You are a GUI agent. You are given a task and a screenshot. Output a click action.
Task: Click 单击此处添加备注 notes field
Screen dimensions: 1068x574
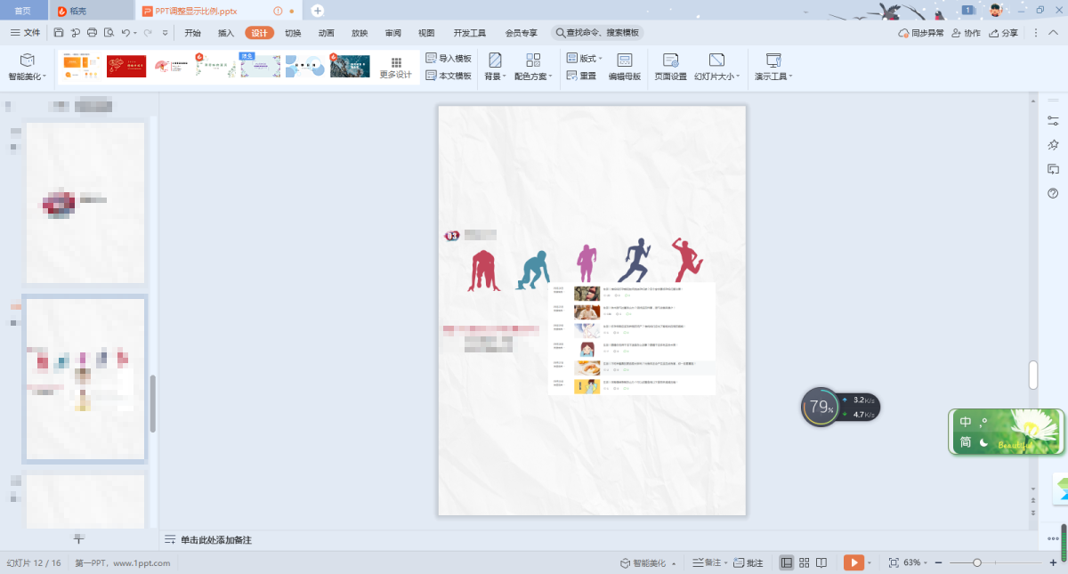(216, 540)
